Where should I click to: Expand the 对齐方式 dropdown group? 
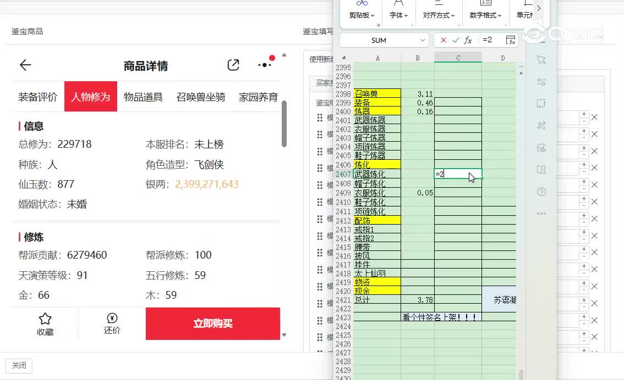(x=439, y=15)
